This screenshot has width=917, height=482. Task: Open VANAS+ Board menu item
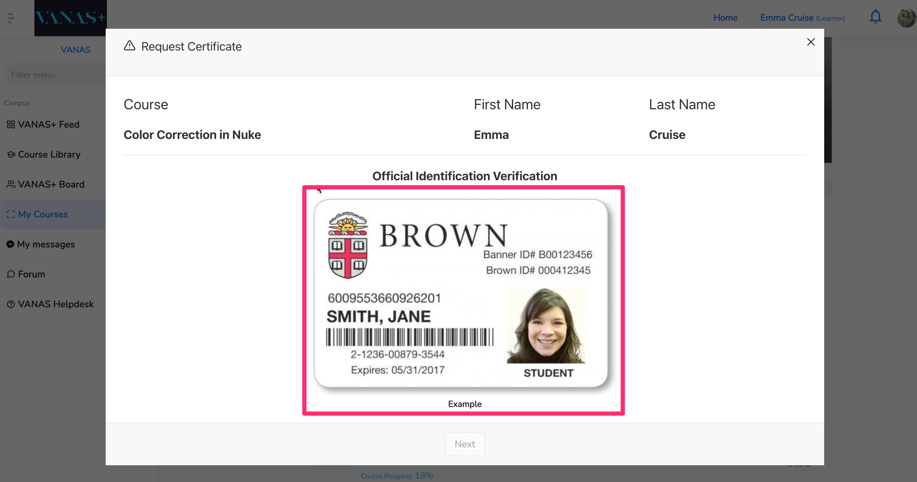(51, 184)
